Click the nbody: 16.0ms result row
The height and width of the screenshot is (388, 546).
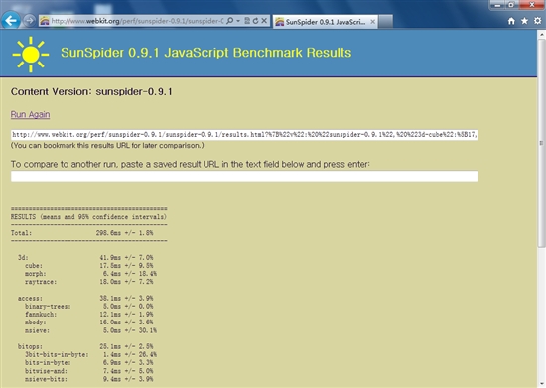click(88, 323)
